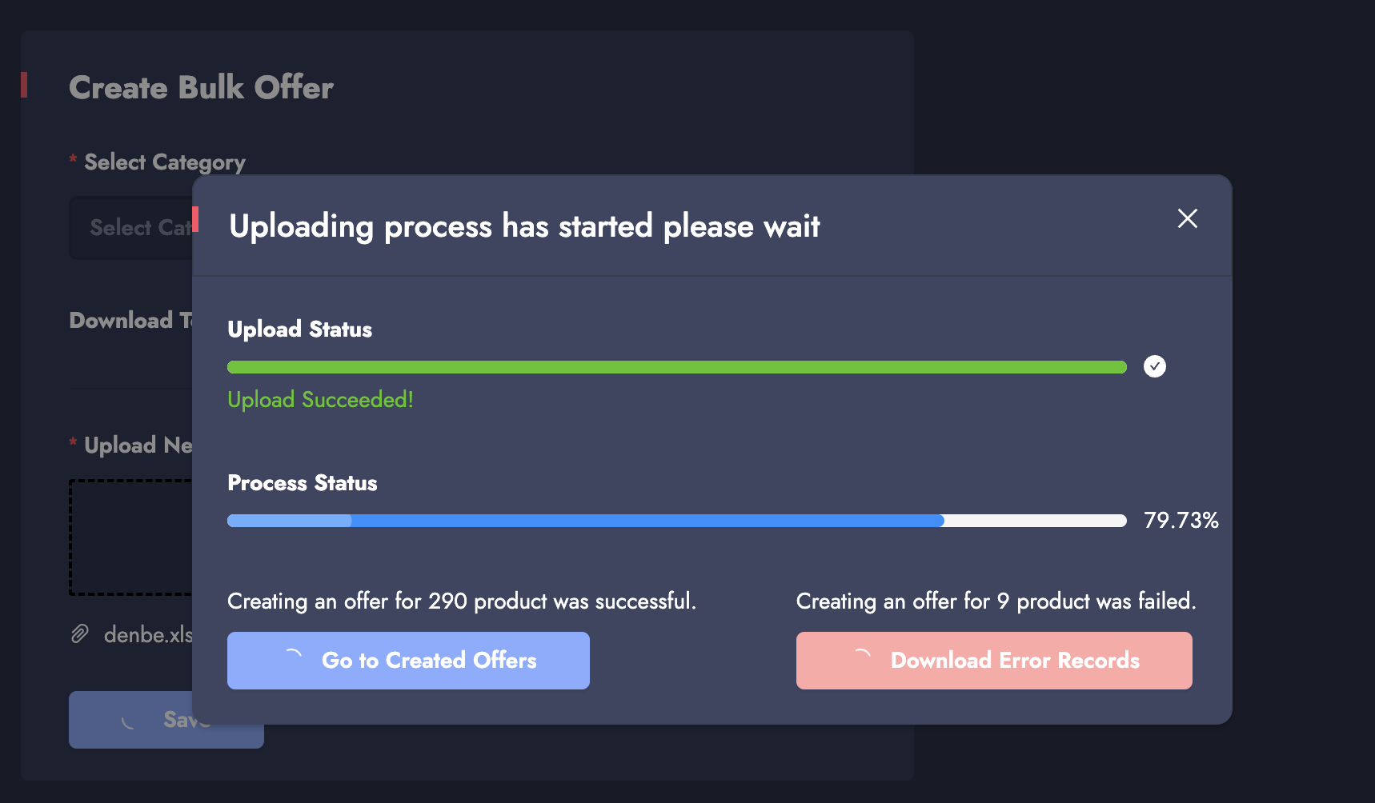Click the 9 product failed message
The image size is (1375, 803).
[x=995, y=601]
